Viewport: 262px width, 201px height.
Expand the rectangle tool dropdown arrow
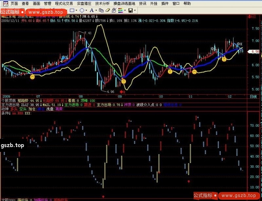pyautogui.click(x=77, y=10)
